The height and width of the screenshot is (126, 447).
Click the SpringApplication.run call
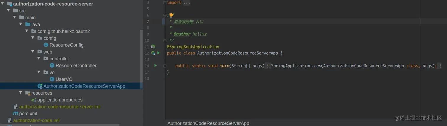(296, 66)
